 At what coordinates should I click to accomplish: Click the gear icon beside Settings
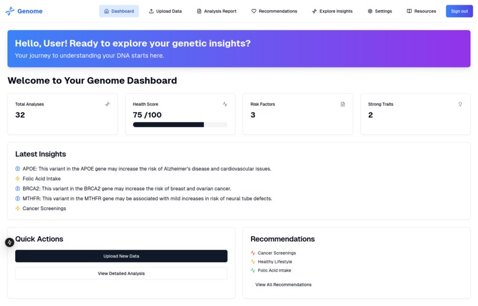[x=370, y=11]
